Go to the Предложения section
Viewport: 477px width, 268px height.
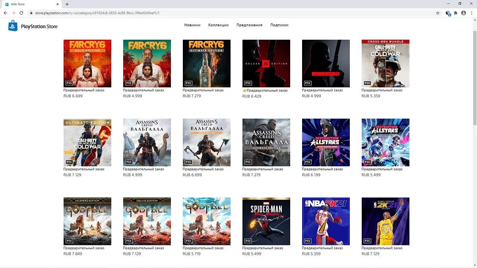click(x=249, y=25)
